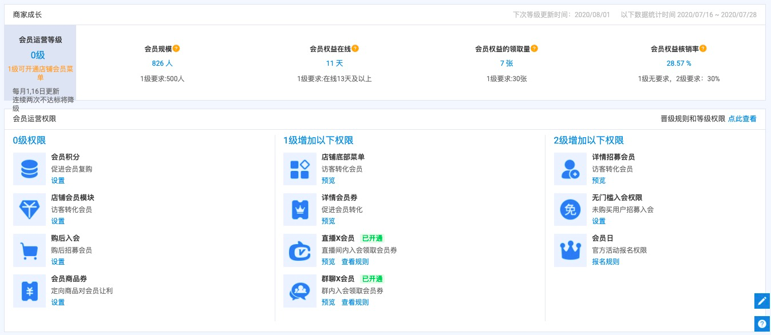Click the 会员商品券 coupon icon

click(x=29, y=290)
